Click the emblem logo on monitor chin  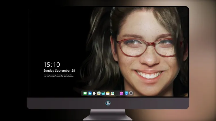(108, 103)
